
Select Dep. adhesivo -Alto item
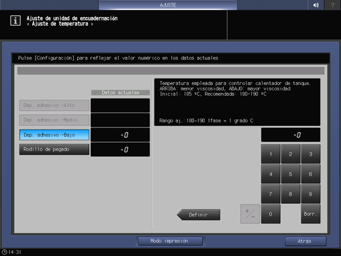click(54, 106)
